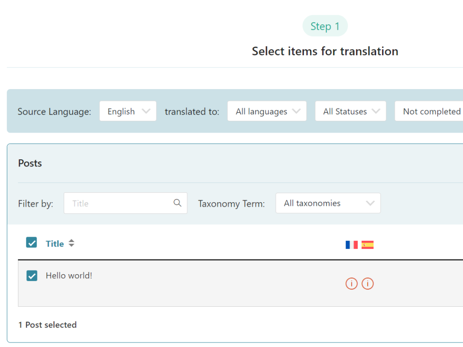Open the All Statuses dropdown

pyautogui.click(x=350, y=111)
